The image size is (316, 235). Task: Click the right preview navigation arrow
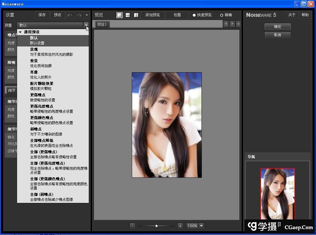click(232, 24)
